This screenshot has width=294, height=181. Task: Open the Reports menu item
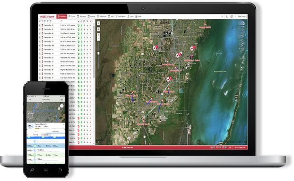[91, 16]
